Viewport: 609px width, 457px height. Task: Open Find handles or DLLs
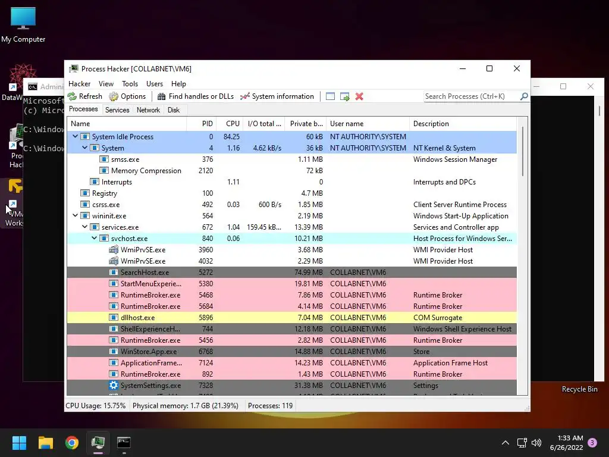(195, 96)
